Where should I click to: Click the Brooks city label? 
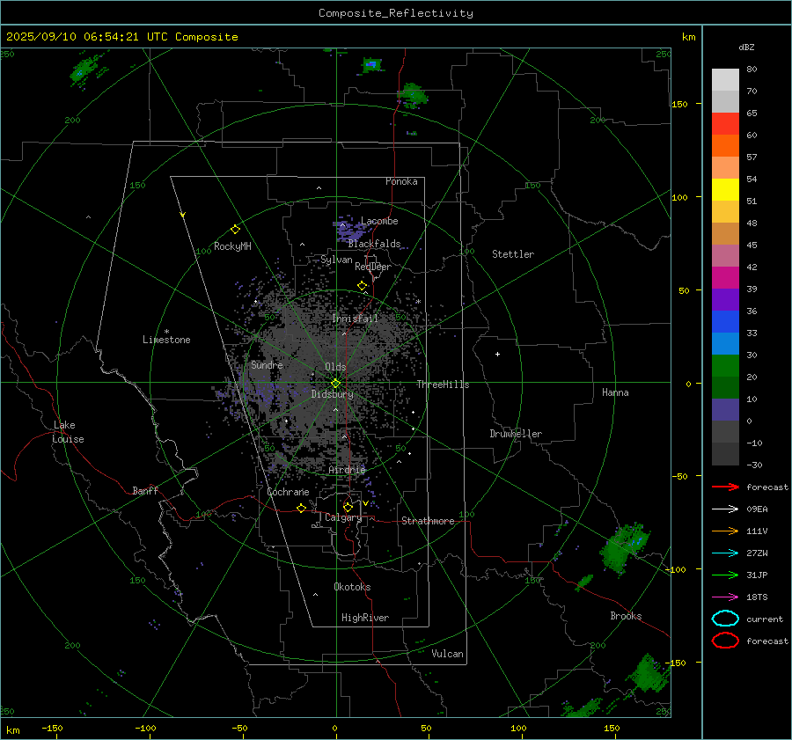click(x=626, y=616)
